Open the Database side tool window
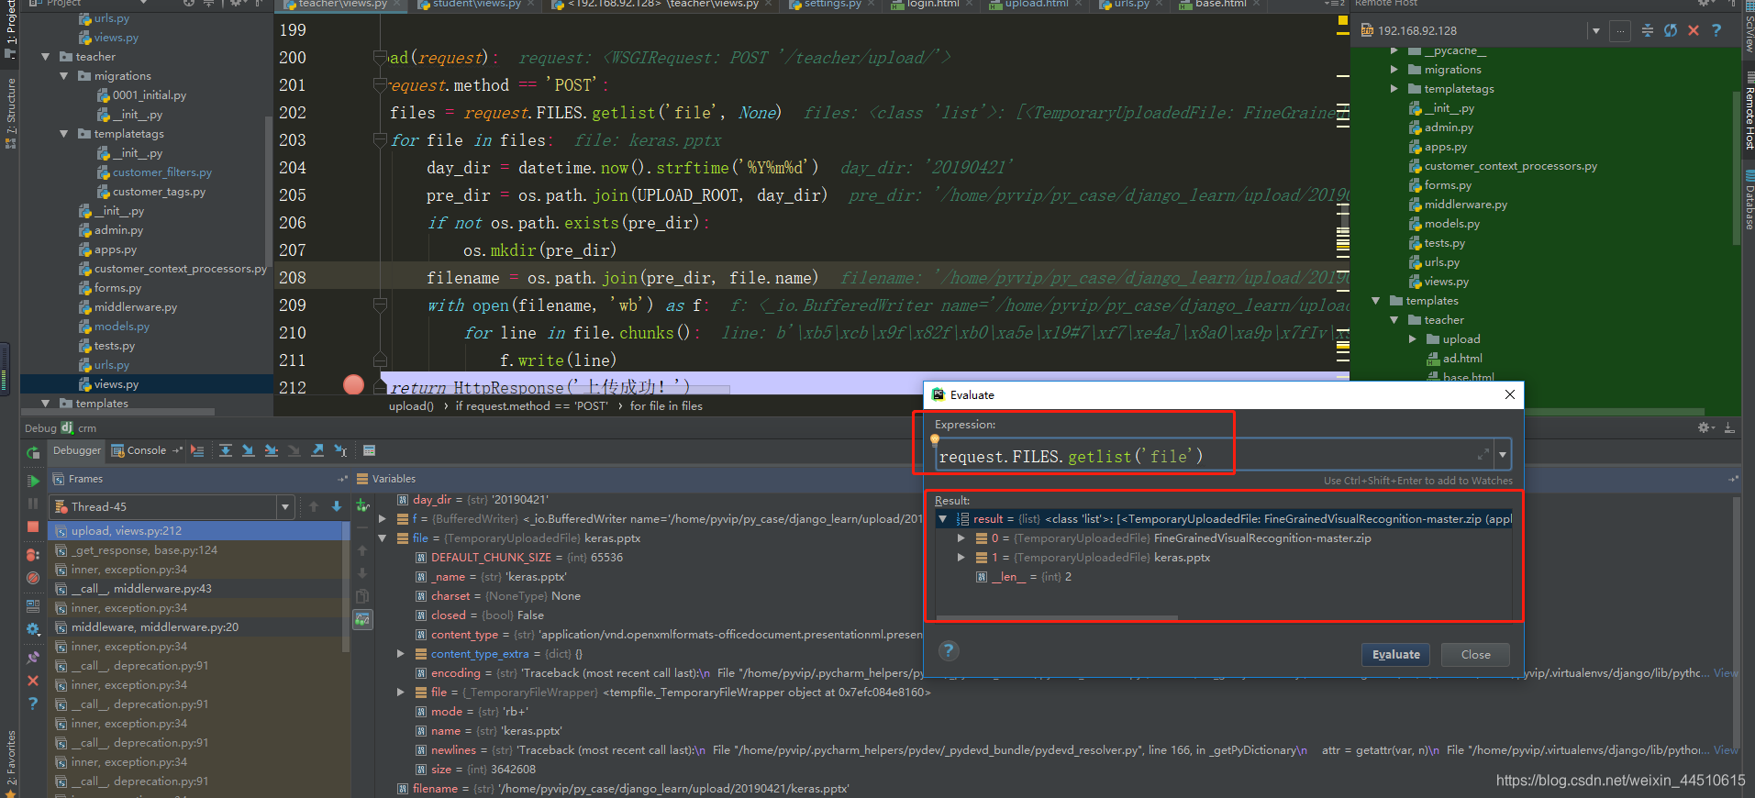The width and height of the screenshot is (1755, 798). [1749, 199]
